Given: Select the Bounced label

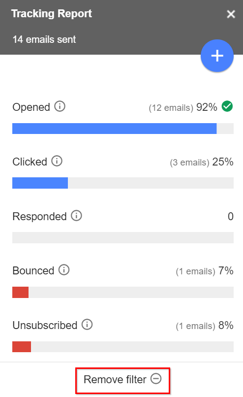Looking at the screenshot, I should (33, 270).
